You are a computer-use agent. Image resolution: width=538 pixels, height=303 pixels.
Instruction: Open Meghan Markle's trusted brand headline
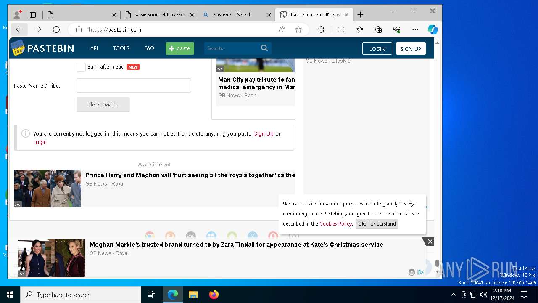coord(236,245)
